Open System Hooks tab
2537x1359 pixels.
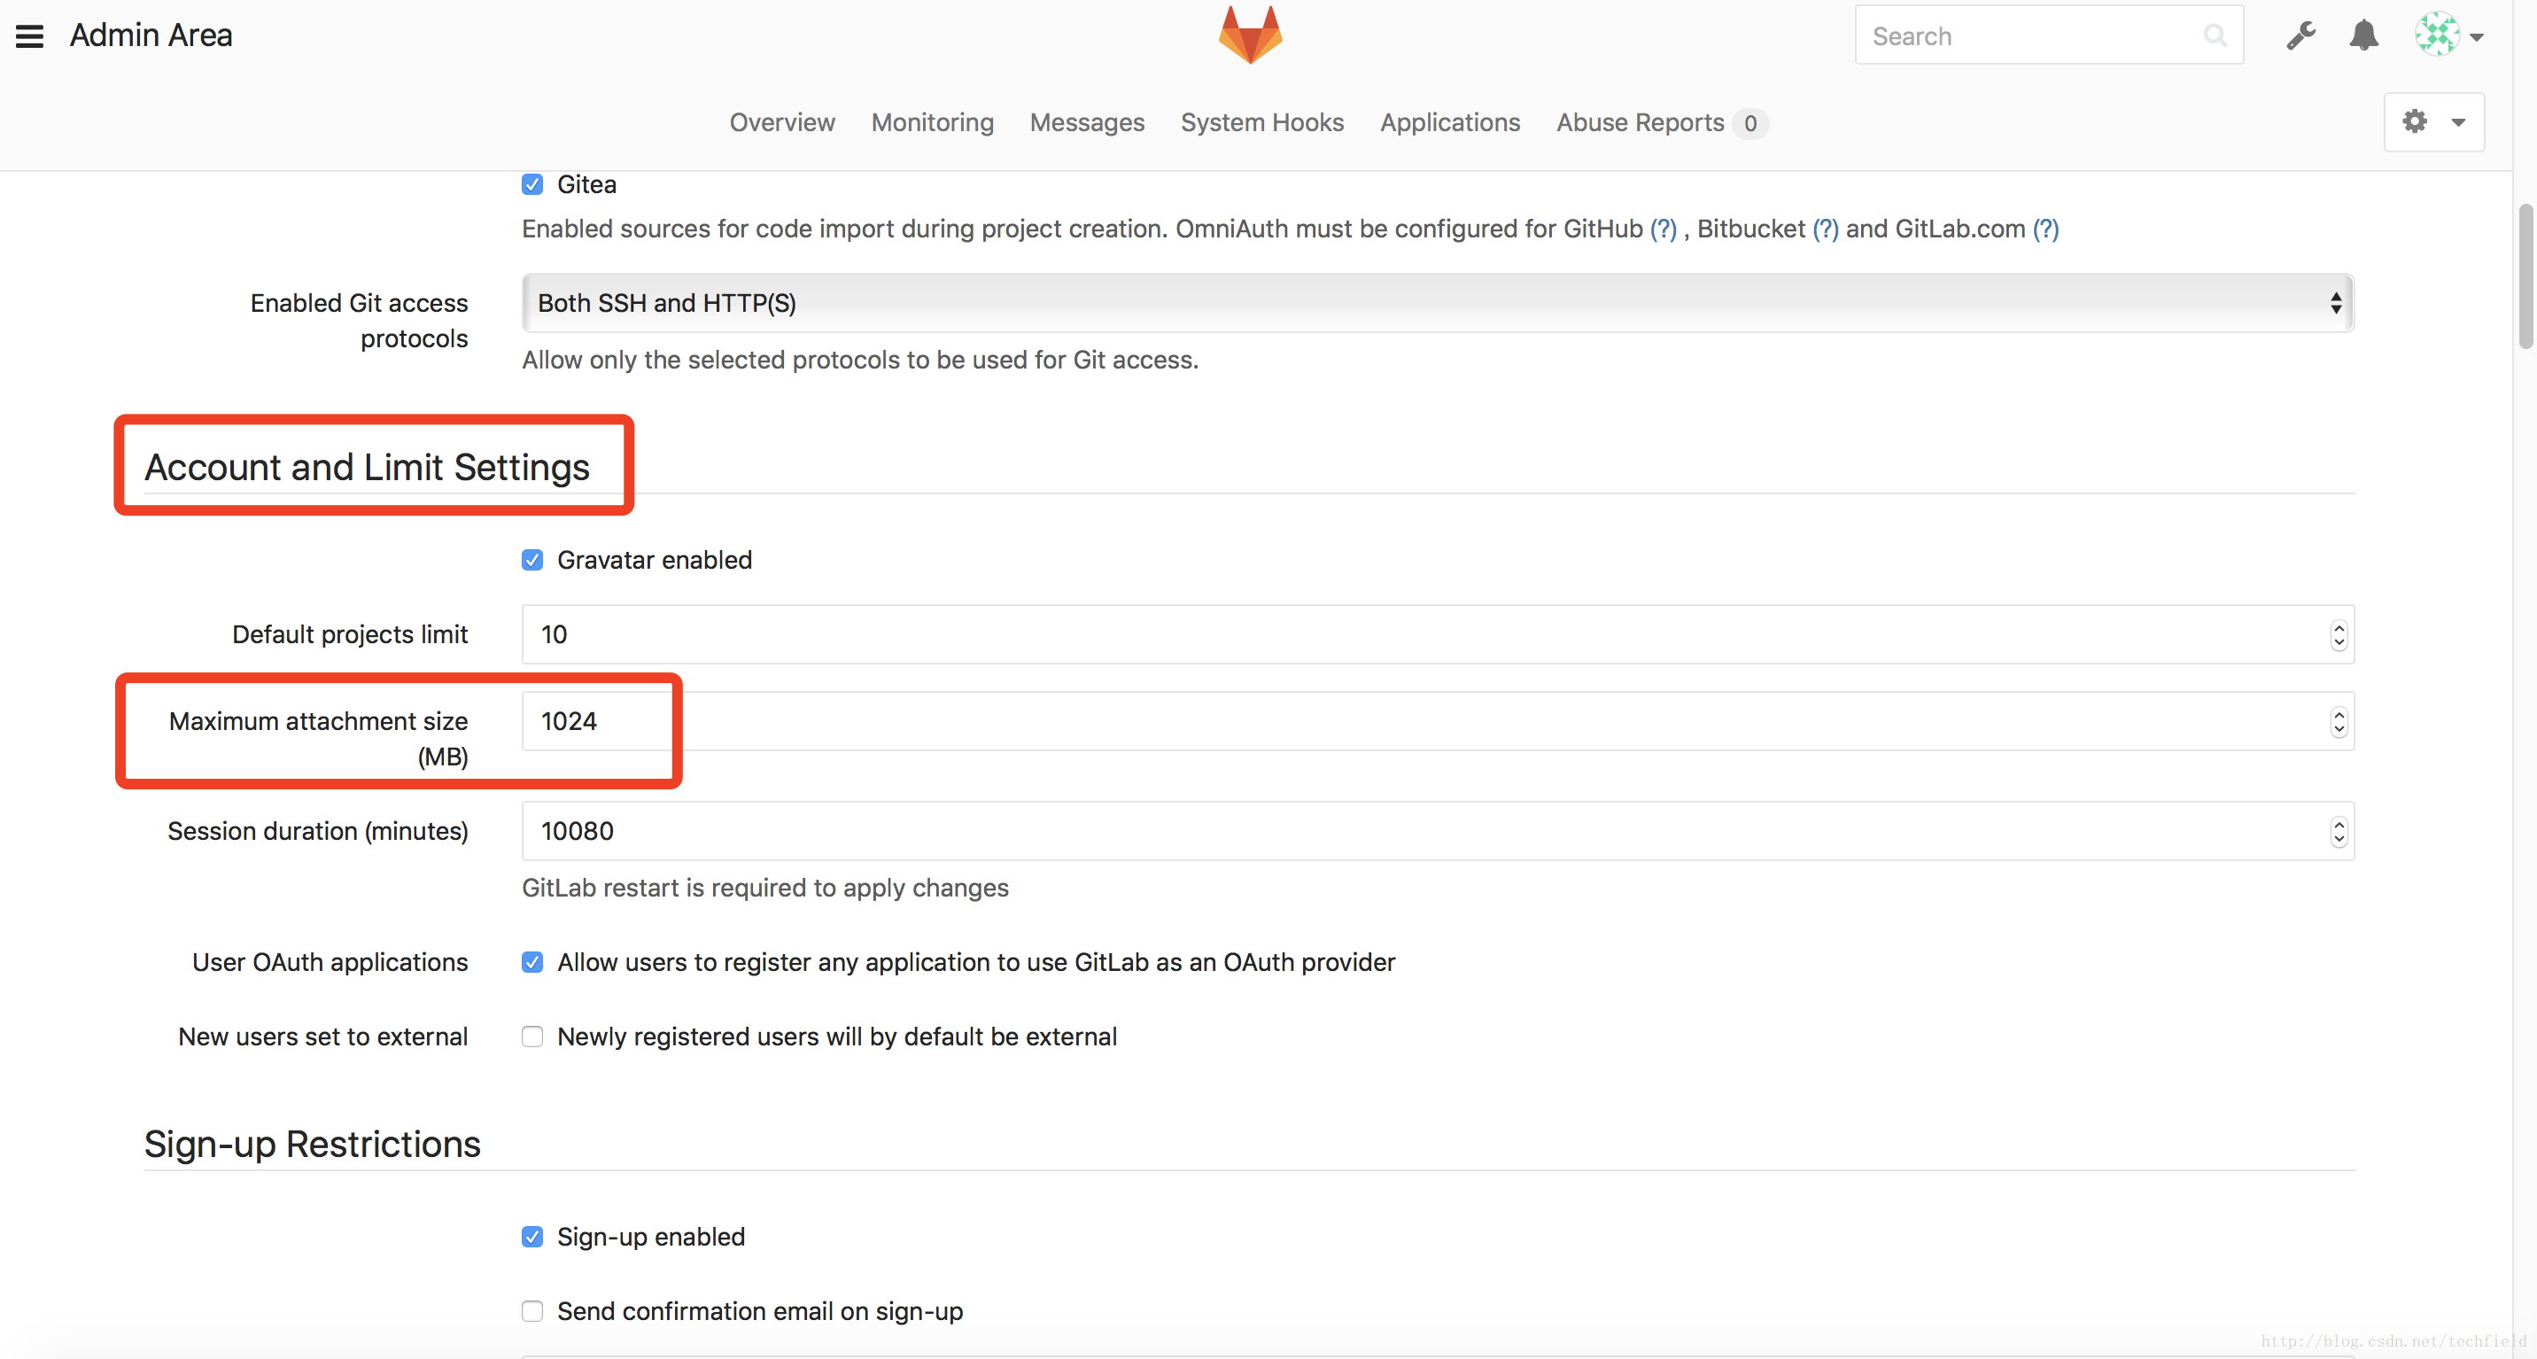1261,122
